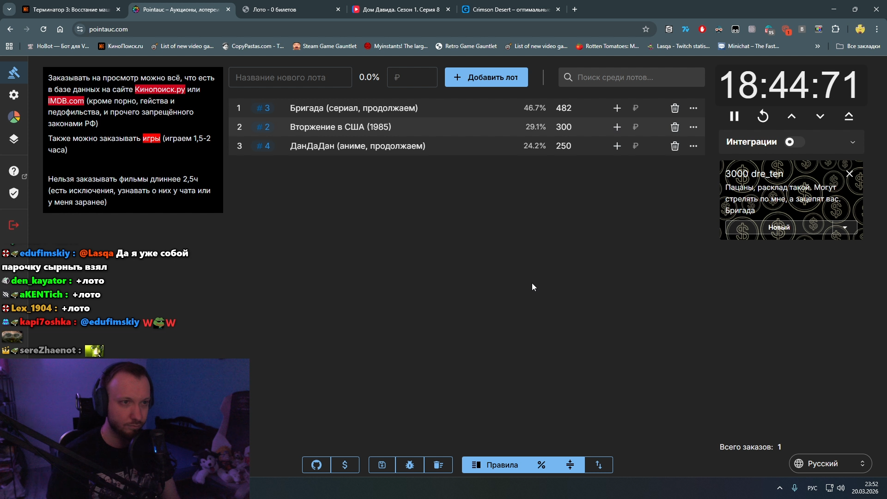Switch to the Crimson Desert browser tab
The image size is (887, 499).
(508, 9)
